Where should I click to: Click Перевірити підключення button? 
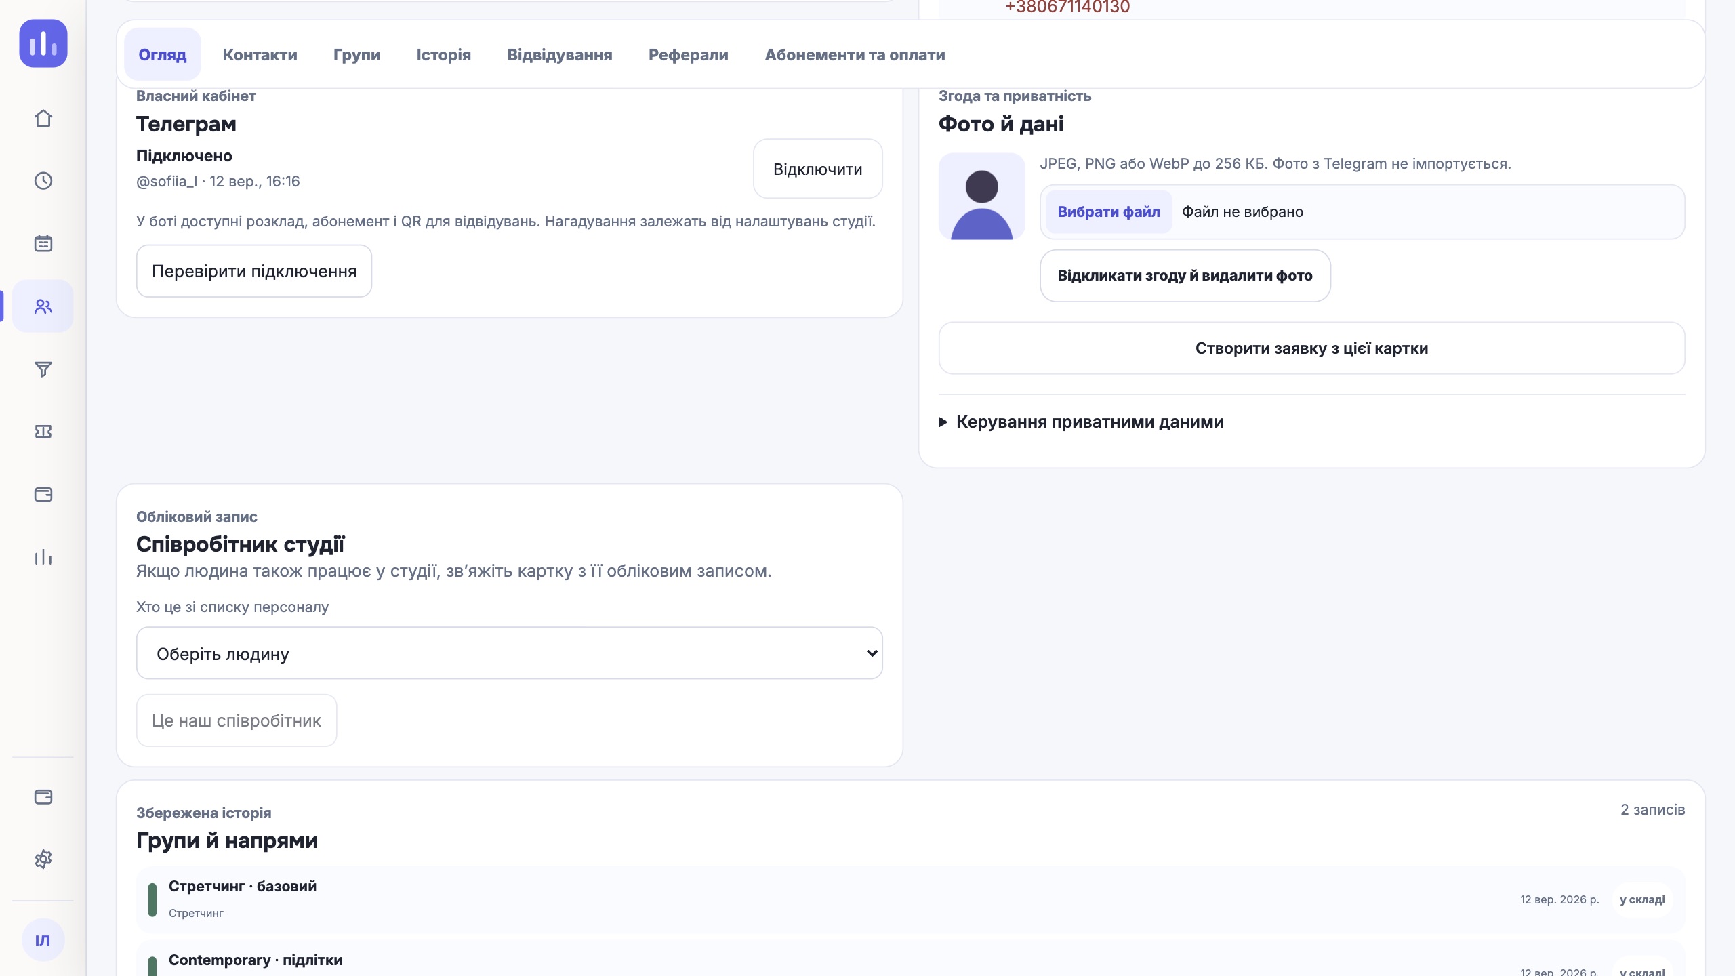tap(254, 271)
